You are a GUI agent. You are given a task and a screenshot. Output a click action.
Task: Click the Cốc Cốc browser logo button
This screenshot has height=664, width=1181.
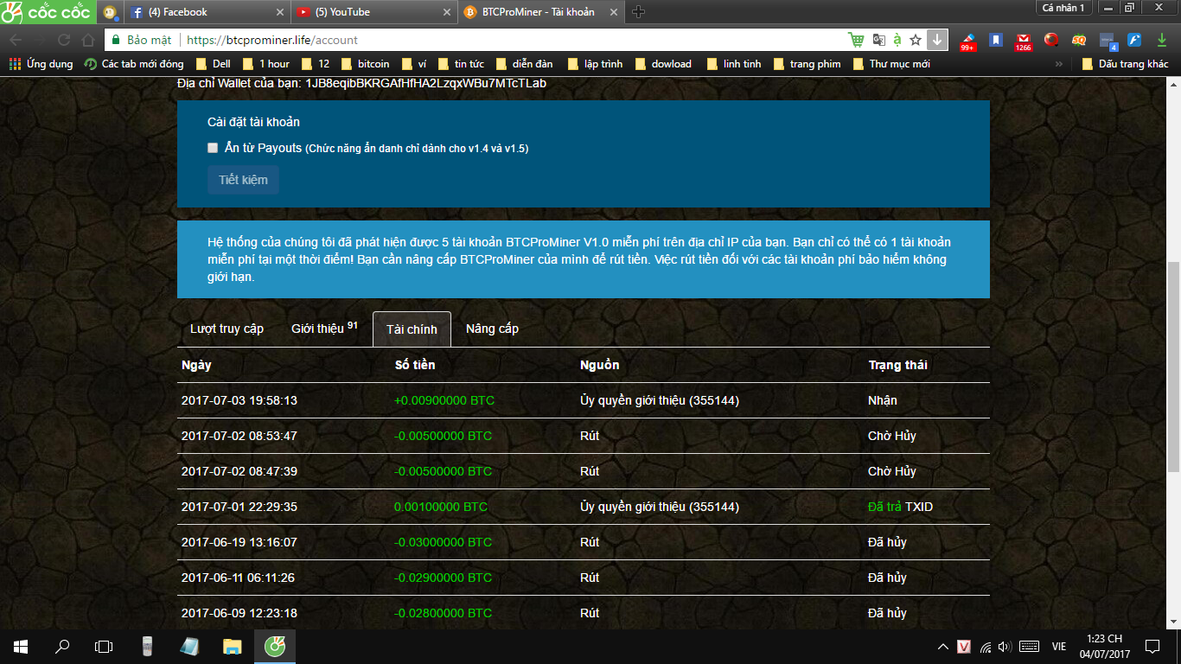coord(48,12)
